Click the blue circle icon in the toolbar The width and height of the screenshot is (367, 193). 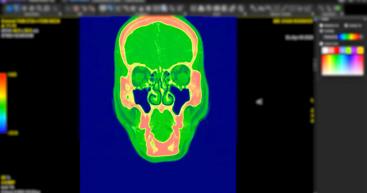pyautogui.click(x=9, y=9)
